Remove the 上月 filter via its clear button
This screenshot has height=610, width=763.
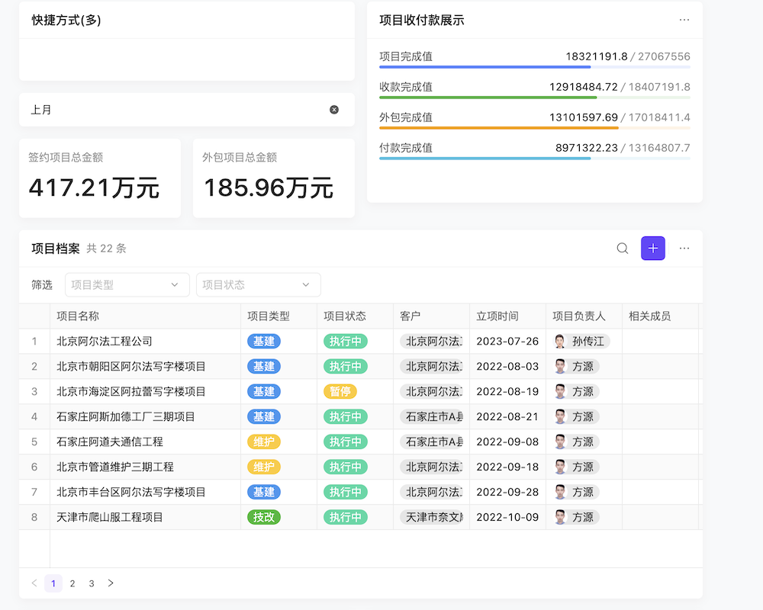(x=334, y=109)
